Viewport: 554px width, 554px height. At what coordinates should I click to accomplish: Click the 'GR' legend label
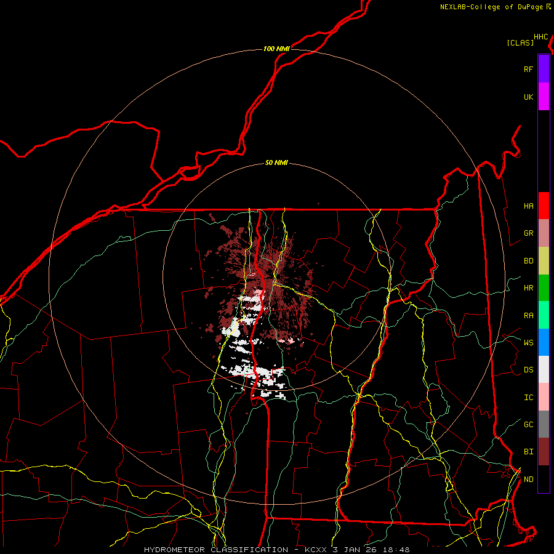pyautogui.click(x=528, y=233)
